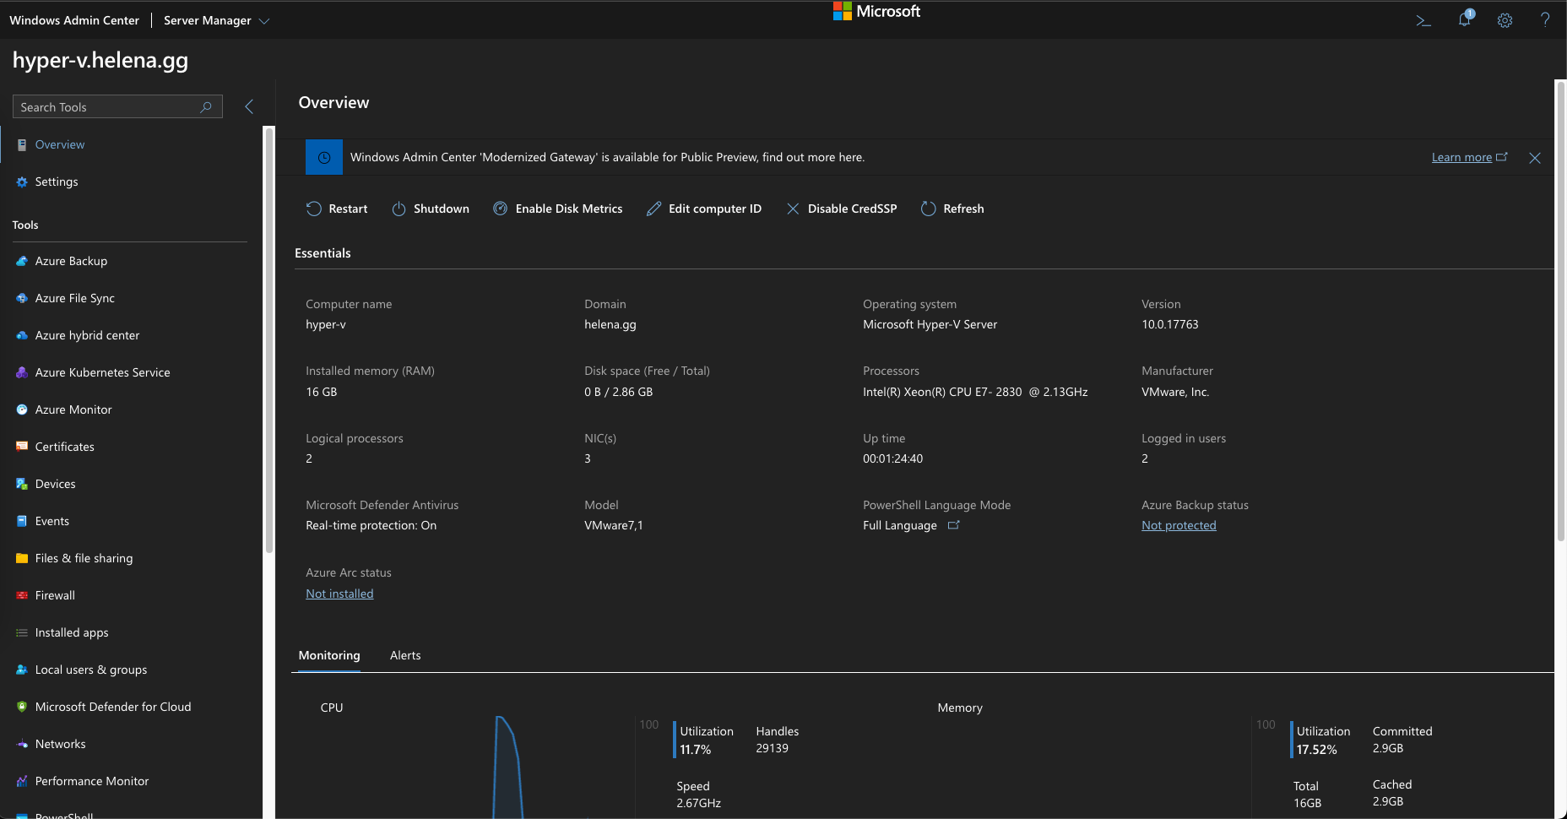1567x819 pixels.
Task: Switch to the Alerts tab
Action: (x=405, y=655)
